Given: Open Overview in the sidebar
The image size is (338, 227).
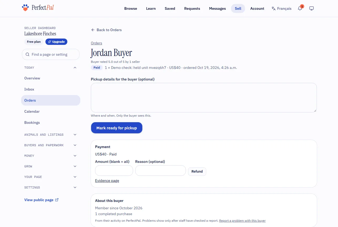Looking at the screenshot, I should point(51,78).
